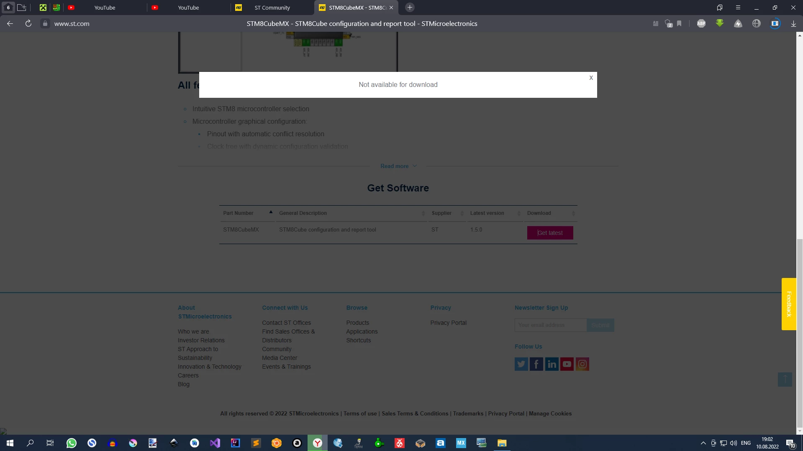Open the browser main menu
Image resolution: width=803 pixels, height=451 pixels.
[x=738, y=8]
